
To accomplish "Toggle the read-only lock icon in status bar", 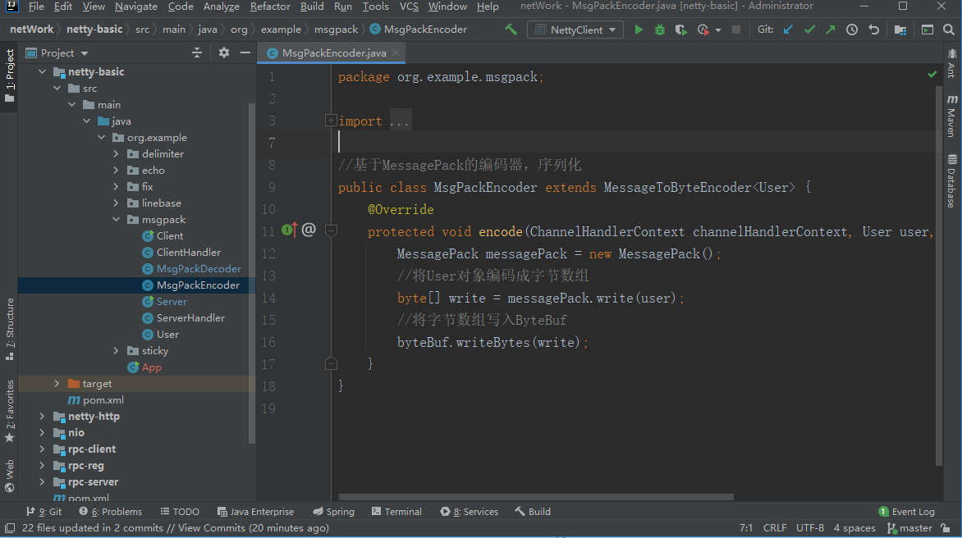I will [x=946, y=527].
